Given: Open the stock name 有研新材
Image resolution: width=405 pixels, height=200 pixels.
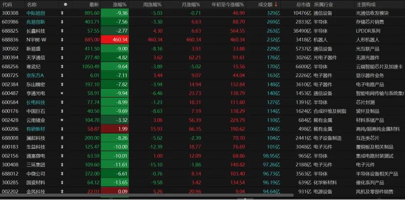Looking at the screenshot, I should tap(36, 129).
